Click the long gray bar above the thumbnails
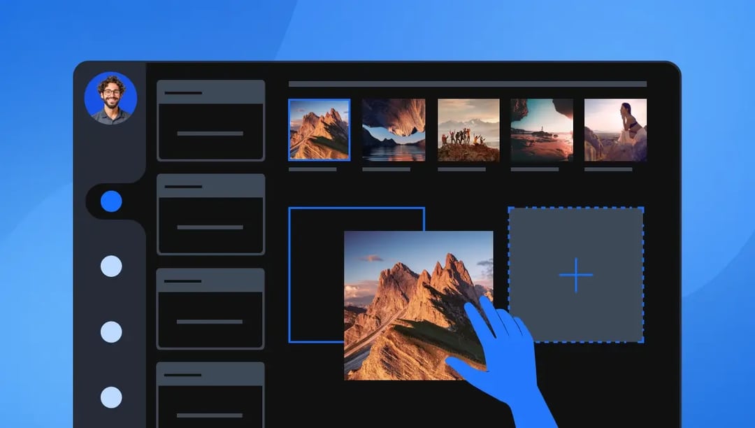The width and height of the screenshot is (755, 428). 467,84
